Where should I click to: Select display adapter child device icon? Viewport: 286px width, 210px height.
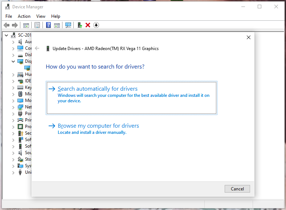(27, 68)
